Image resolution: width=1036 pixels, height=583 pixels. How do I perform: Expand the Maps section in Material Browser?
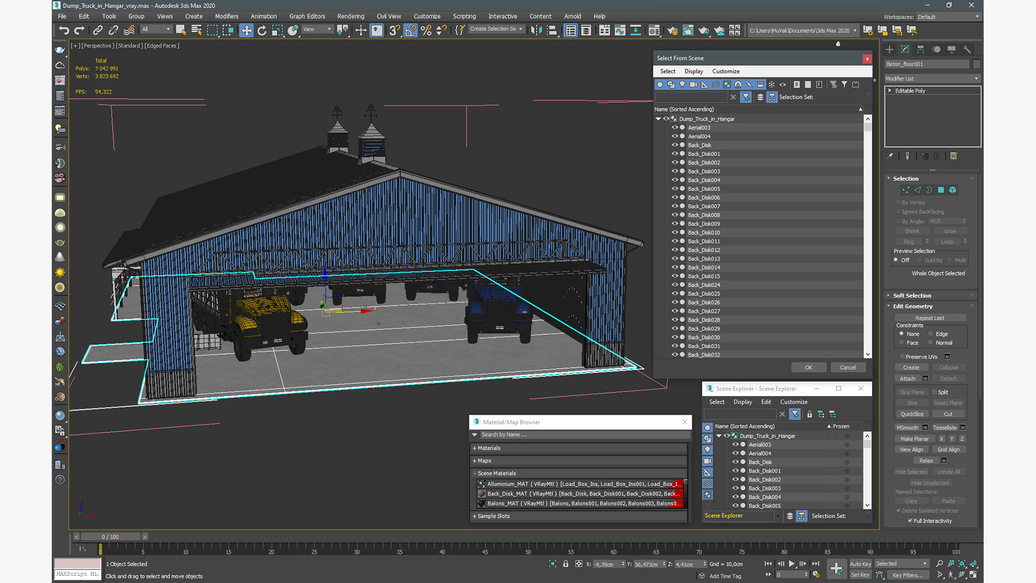tap(579, 461)
